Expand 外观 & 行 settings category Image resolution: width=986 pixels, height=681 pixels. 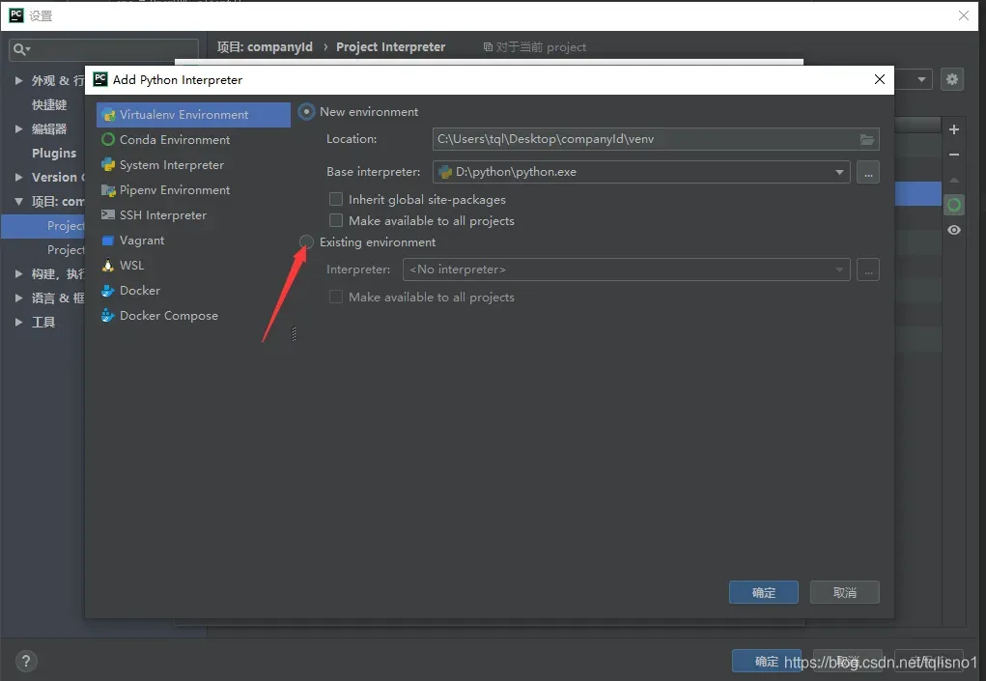[x=19, y=80]
